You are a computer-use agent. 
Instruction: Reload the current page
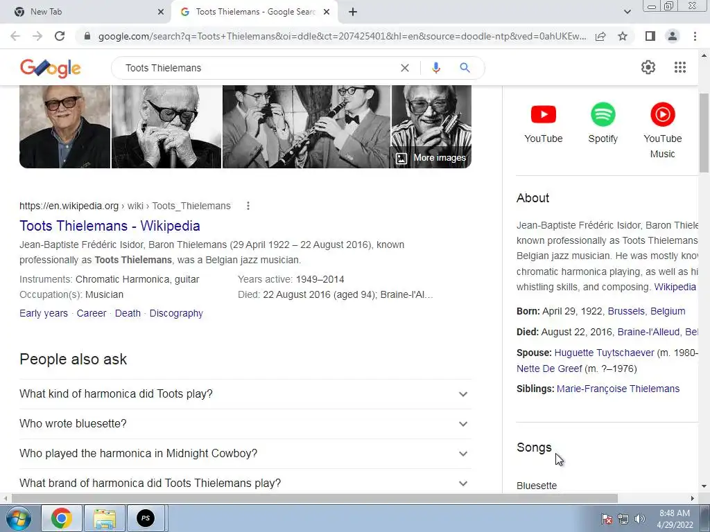[60, 36]
